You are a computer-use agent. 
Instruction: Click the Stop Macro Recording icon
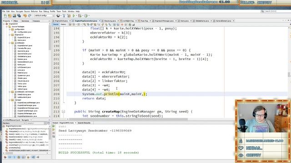click(x=125, y=24)
